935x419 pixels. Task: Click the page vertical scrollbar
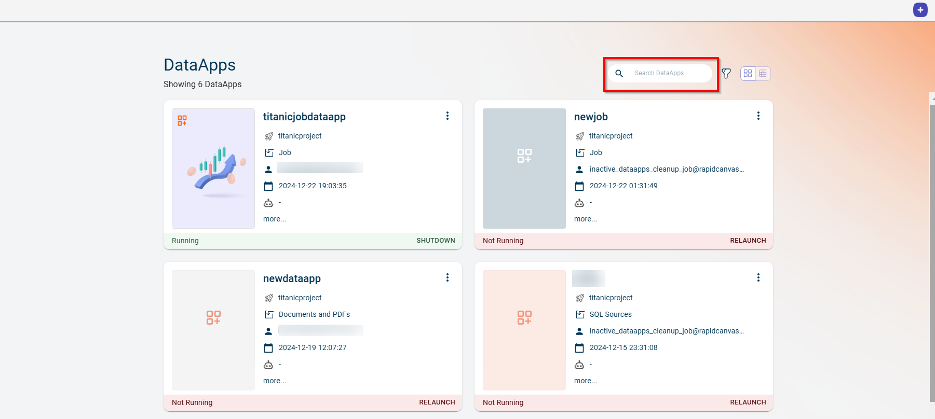click(932, 249)
